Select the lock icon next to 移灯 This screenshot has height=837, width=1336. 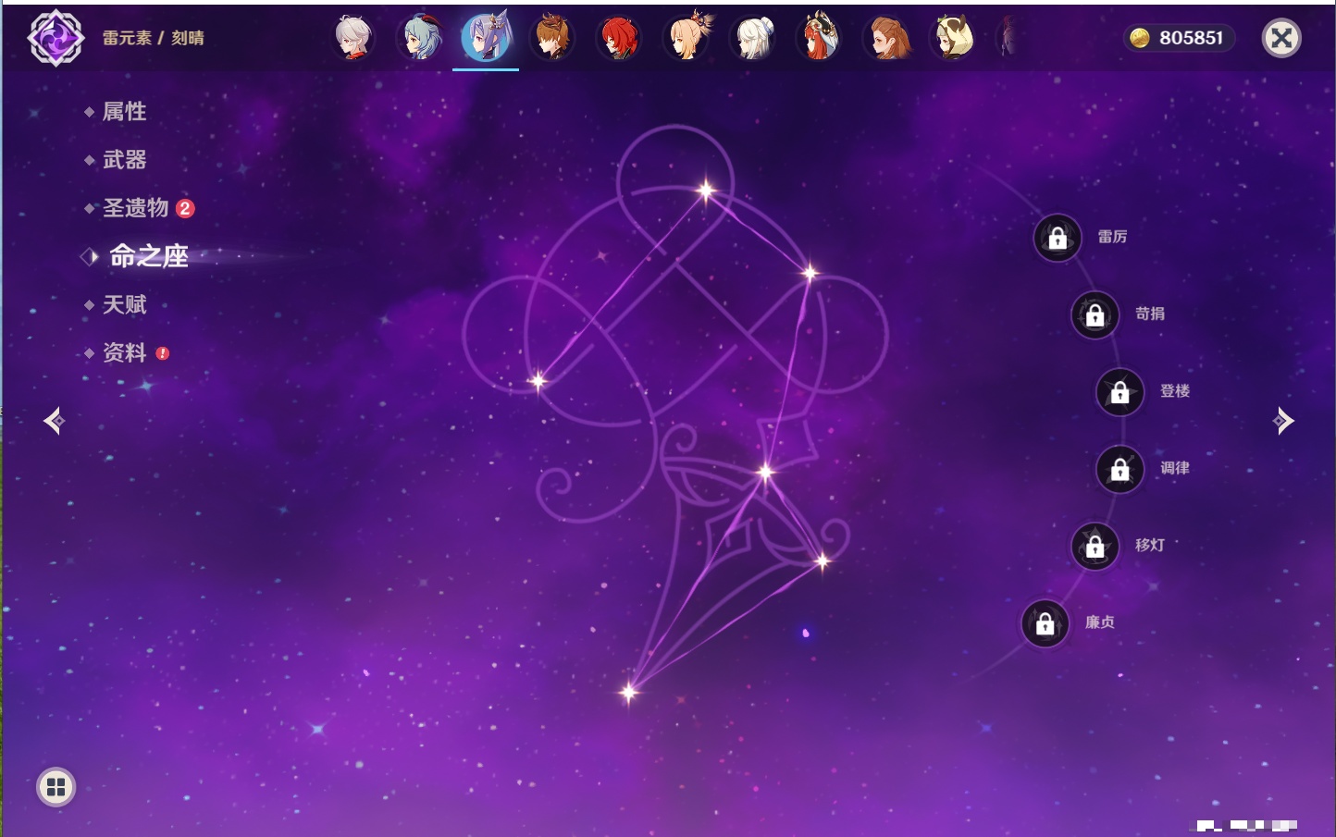click(x=1095, y=546)
